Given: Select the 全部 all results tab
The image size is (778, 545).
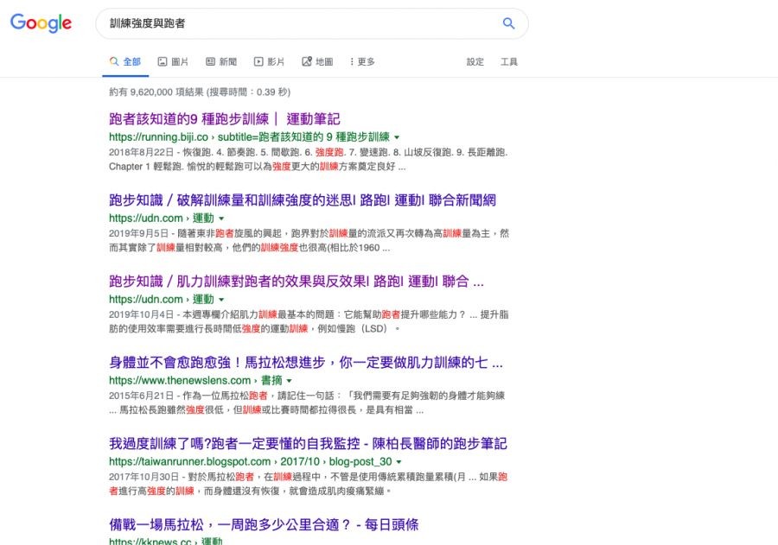Looking at the screenshot, I should point(124,61).
